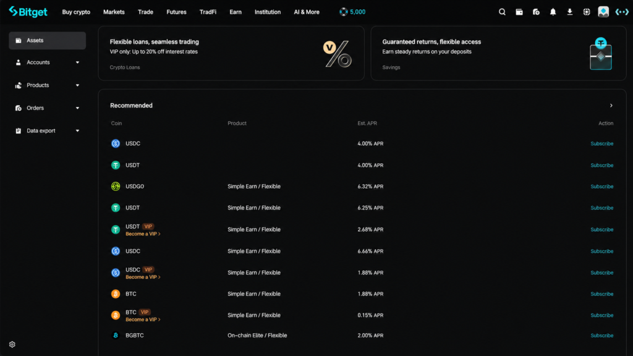Expand the Accounts sidebar section
The height and width of the screenshot is (356, 633).
pyautogui.click(x=77, y=62)
